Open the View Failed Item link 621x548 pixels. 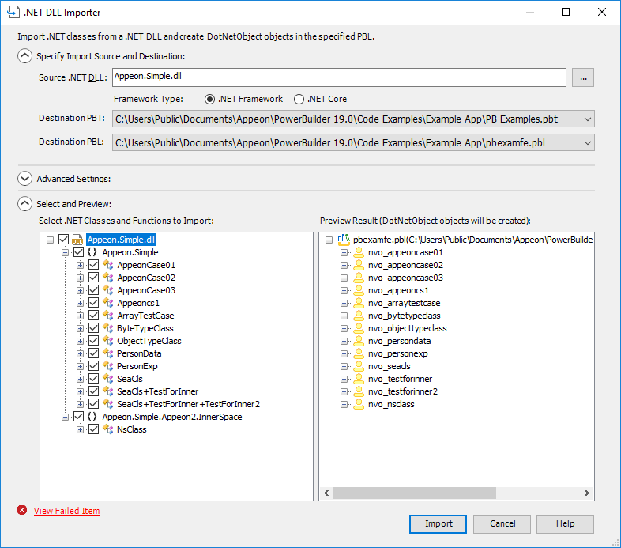(66, 511)
